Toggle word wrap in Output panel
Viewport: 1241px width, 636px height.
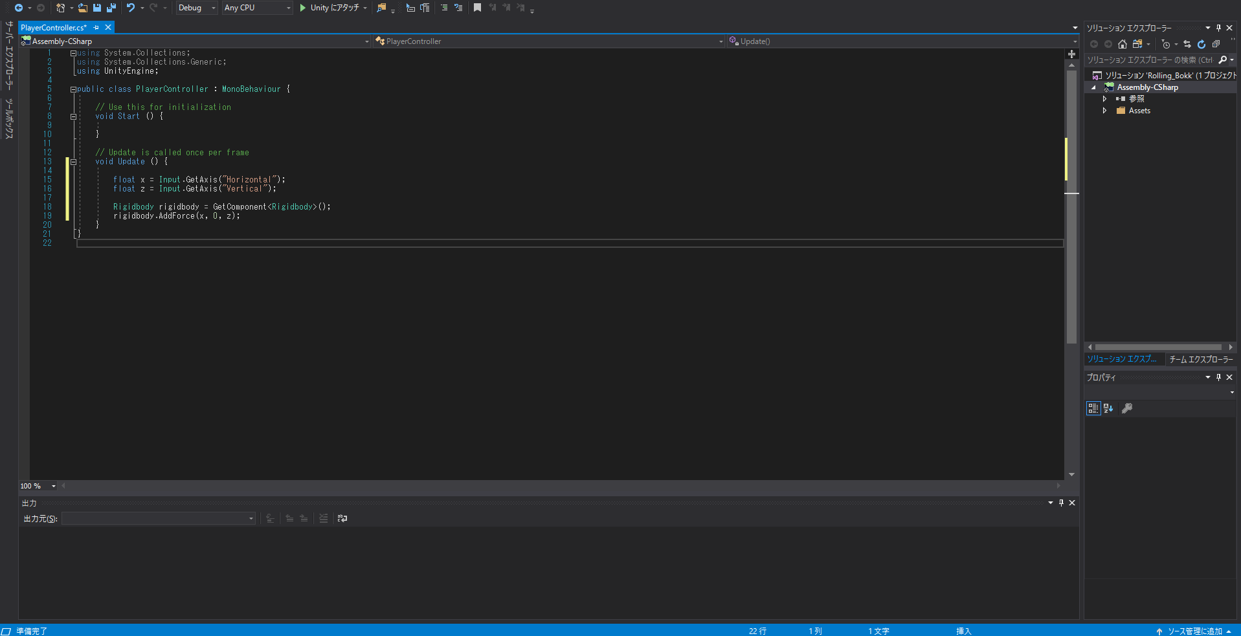pyautogui.click(x=342, y=518)
